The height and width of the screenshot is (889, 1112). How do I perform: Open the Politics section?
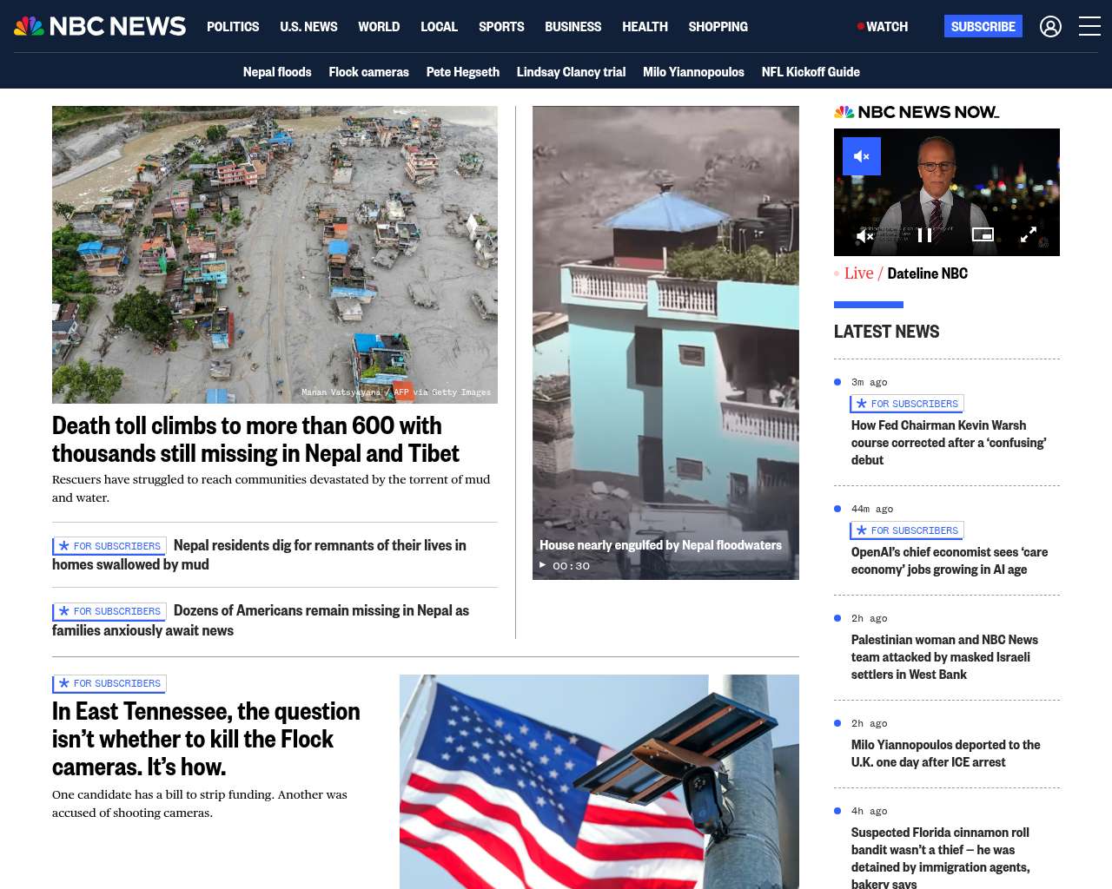[x=233, y=26]
